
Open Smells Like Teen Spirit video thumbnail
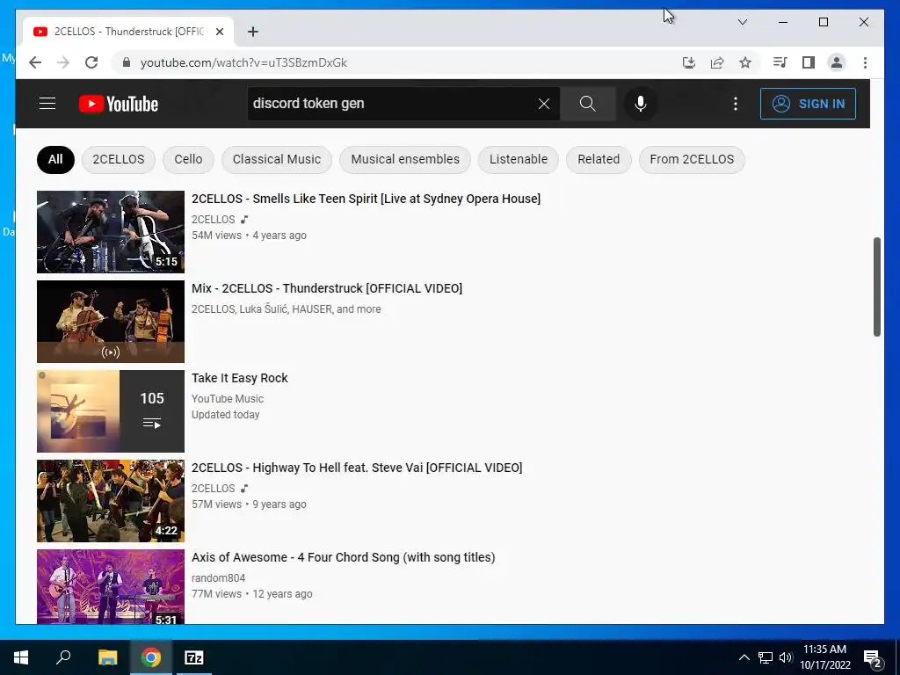(111, 232)
